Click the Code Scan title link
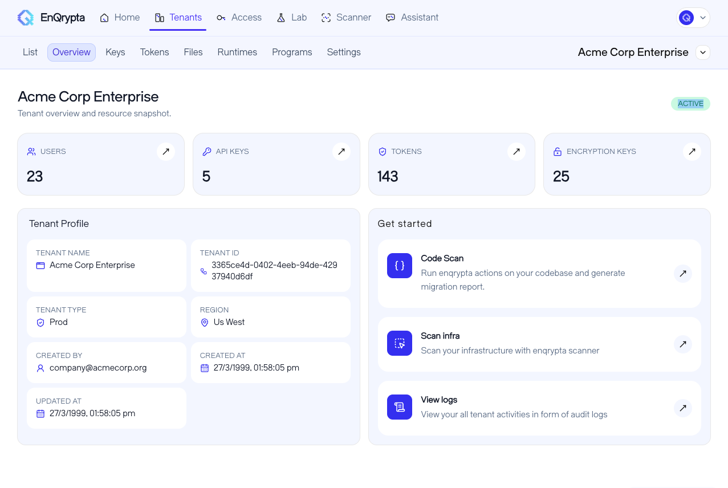This screenshot has width=728, height=488. [x=442, y=258]
